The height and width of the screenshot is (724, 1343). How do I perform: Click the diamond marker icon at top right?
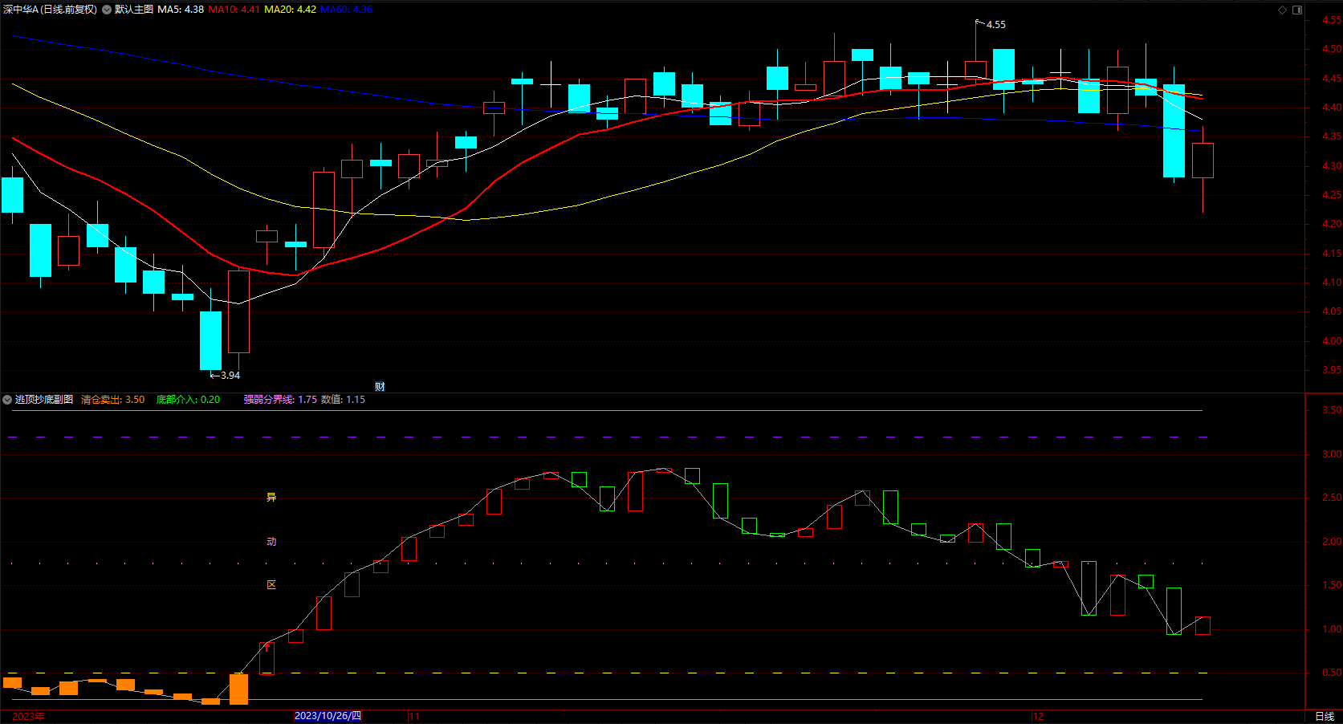(x=1282, y=10)
